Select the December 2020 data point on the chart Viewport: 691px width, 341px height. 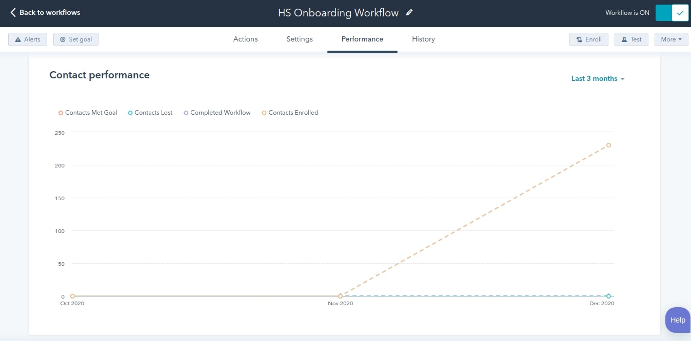[608, 145]
